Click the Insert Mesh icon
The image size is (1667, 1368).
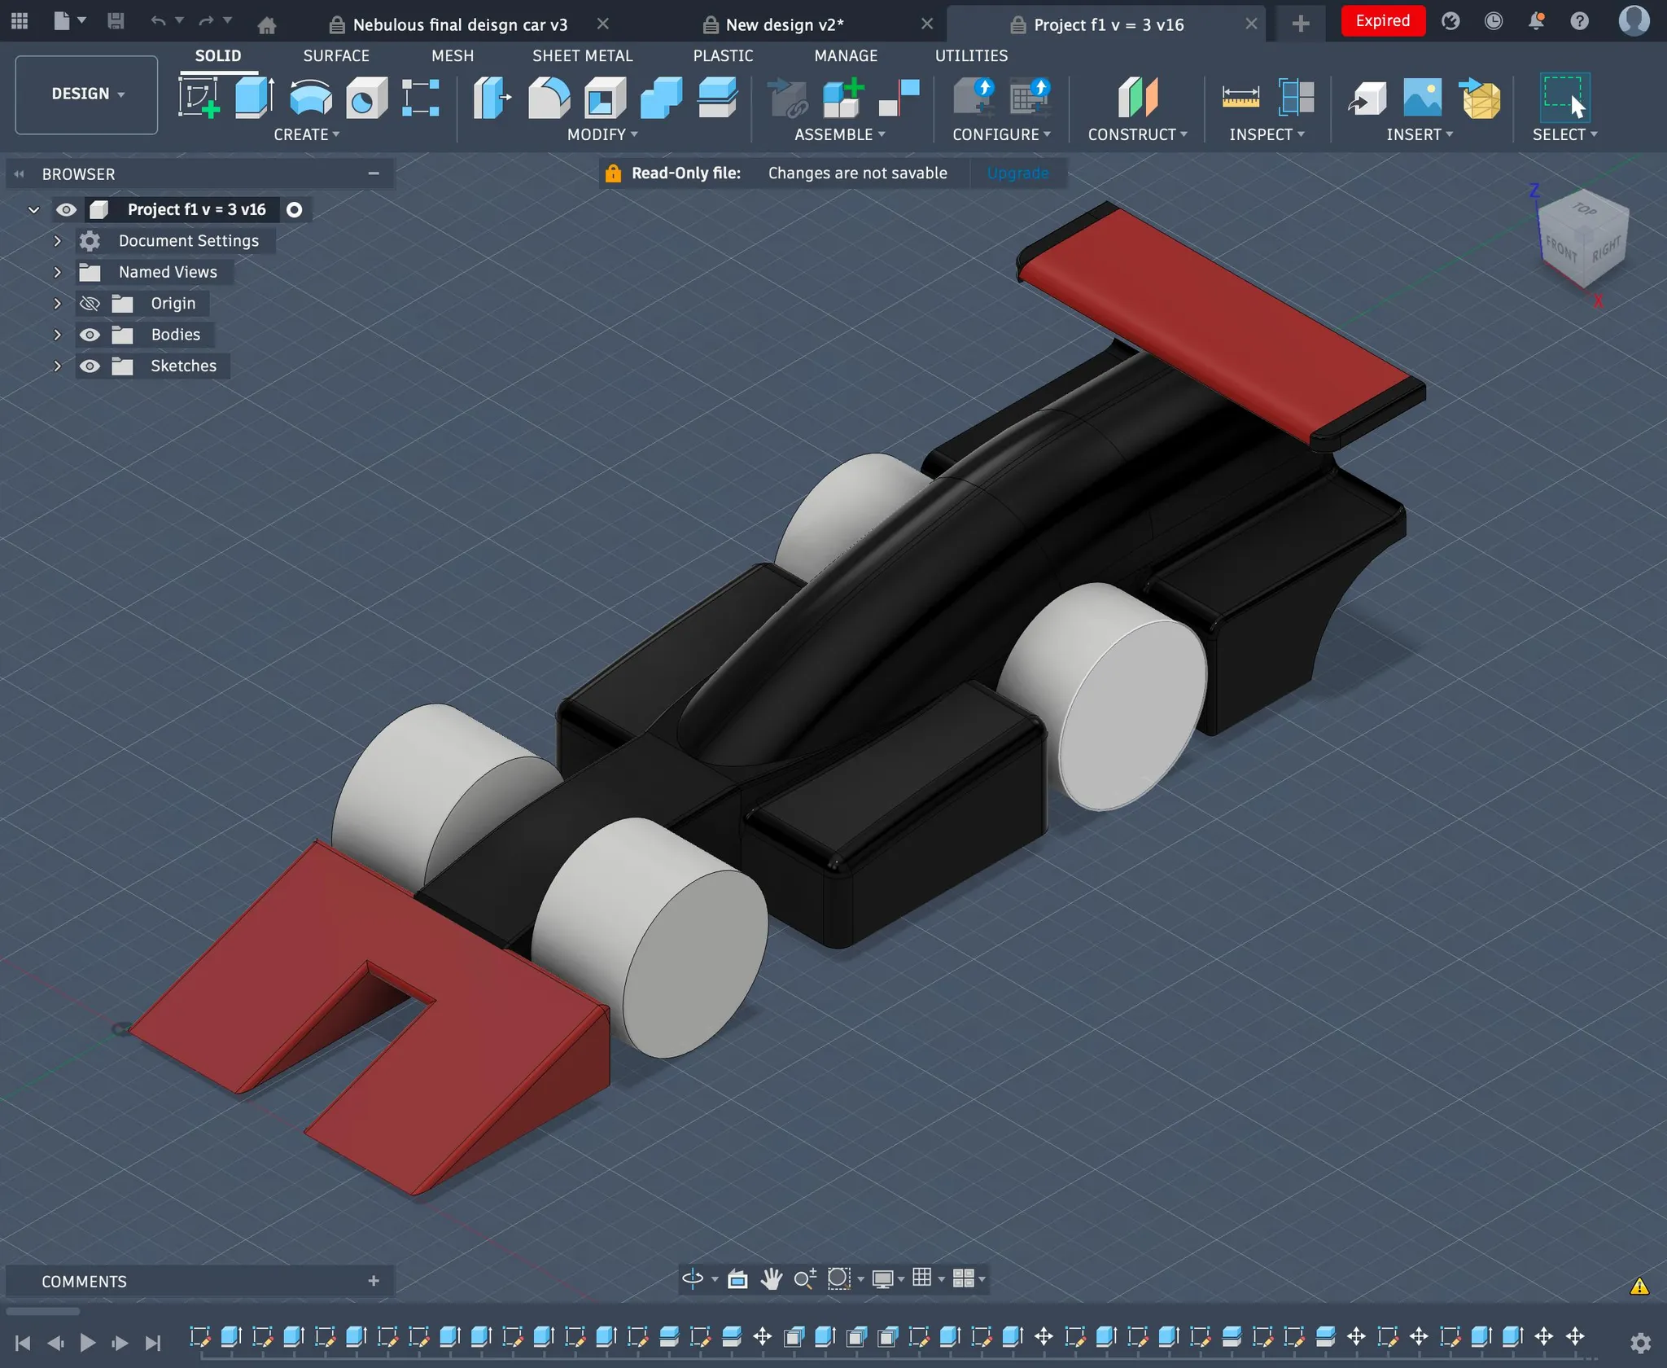[x=1479, y=98]
